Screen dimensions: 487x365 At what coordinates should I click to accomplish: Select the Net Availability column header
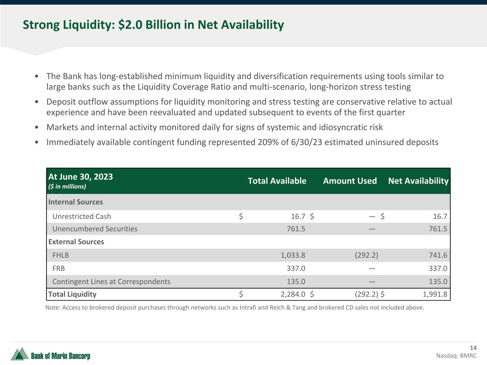tap(418, 181)
